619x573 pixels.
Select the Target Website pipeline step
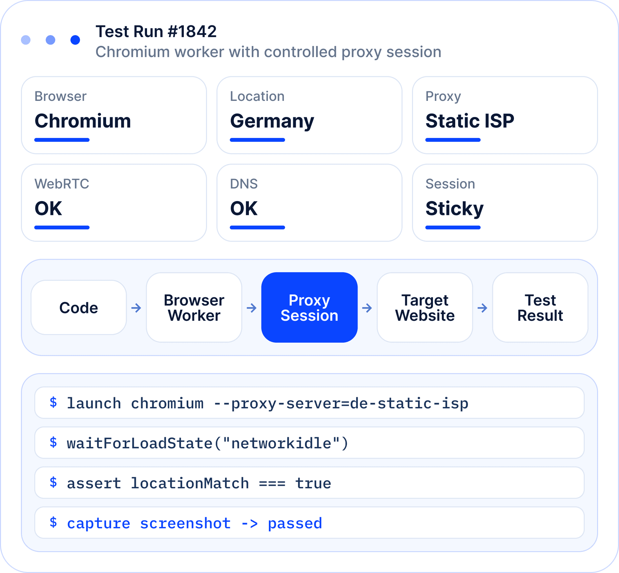point(425,307)
